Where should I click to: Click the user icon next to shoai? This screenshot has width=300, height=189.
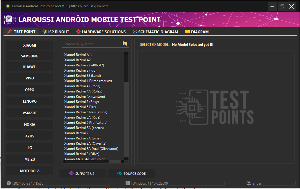point(249,183)
